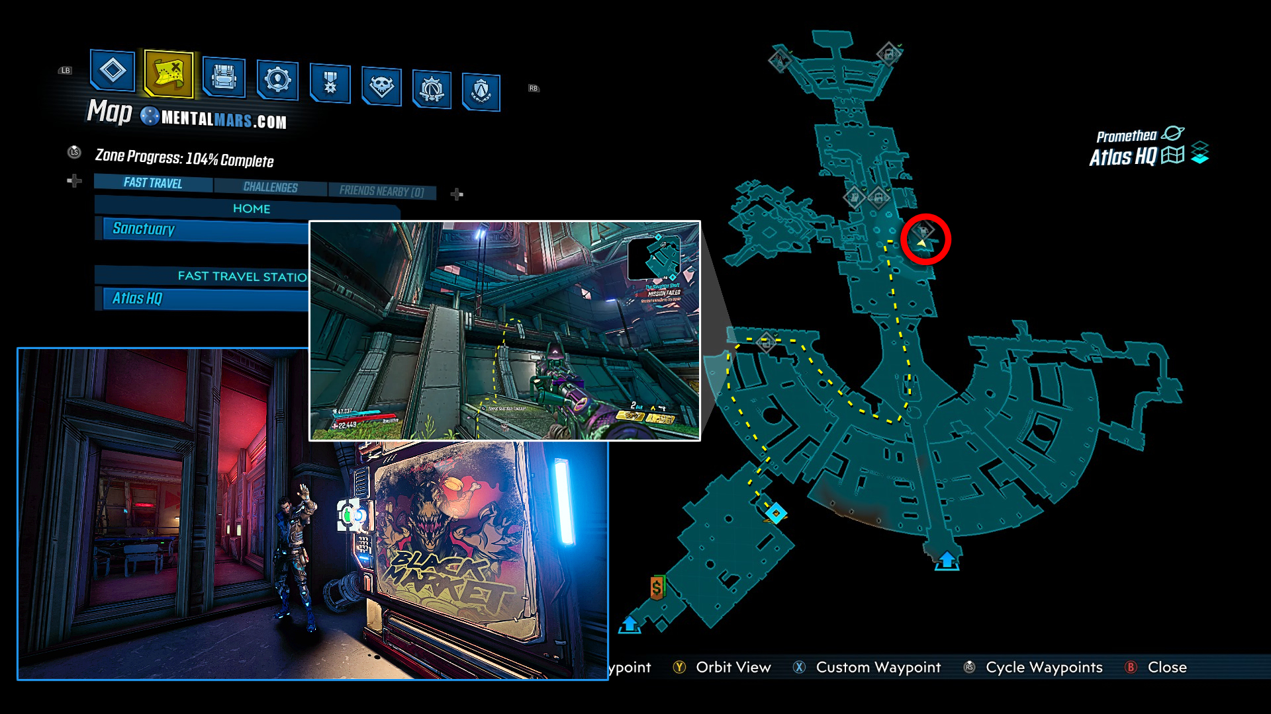
Task: Select the ECHO log marker at top-right of map
Action: (888, 54)
